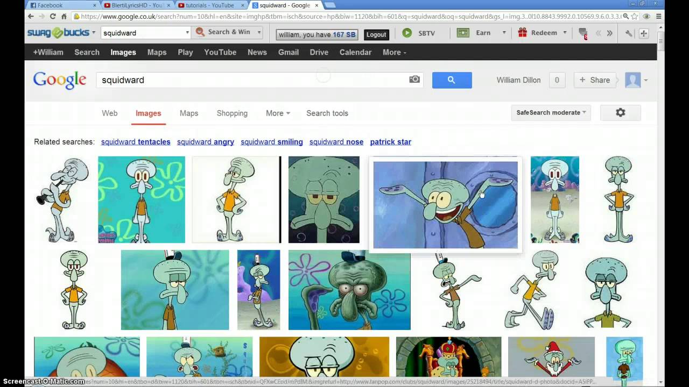Expand the account dropdown arrow beside avatar
This screenshot has width=689, height=387.
[x=645, y=81]
